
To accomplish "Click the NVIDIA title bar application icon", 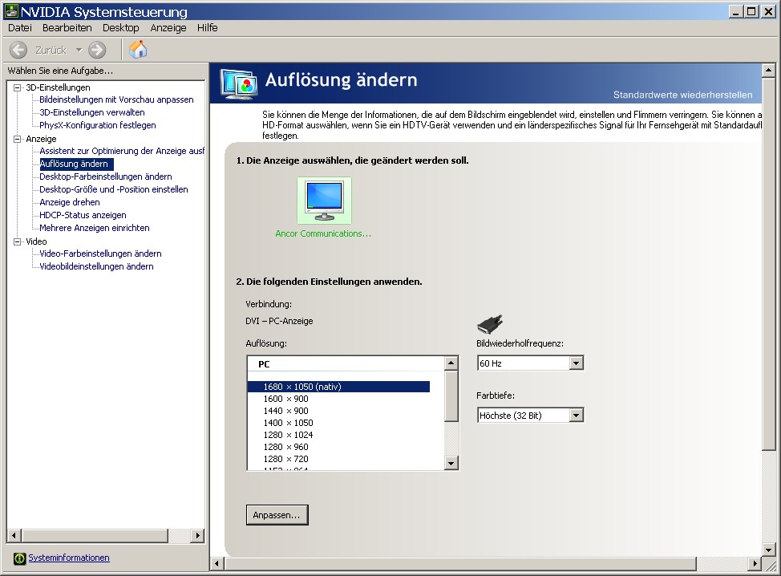I will point(11,11).
